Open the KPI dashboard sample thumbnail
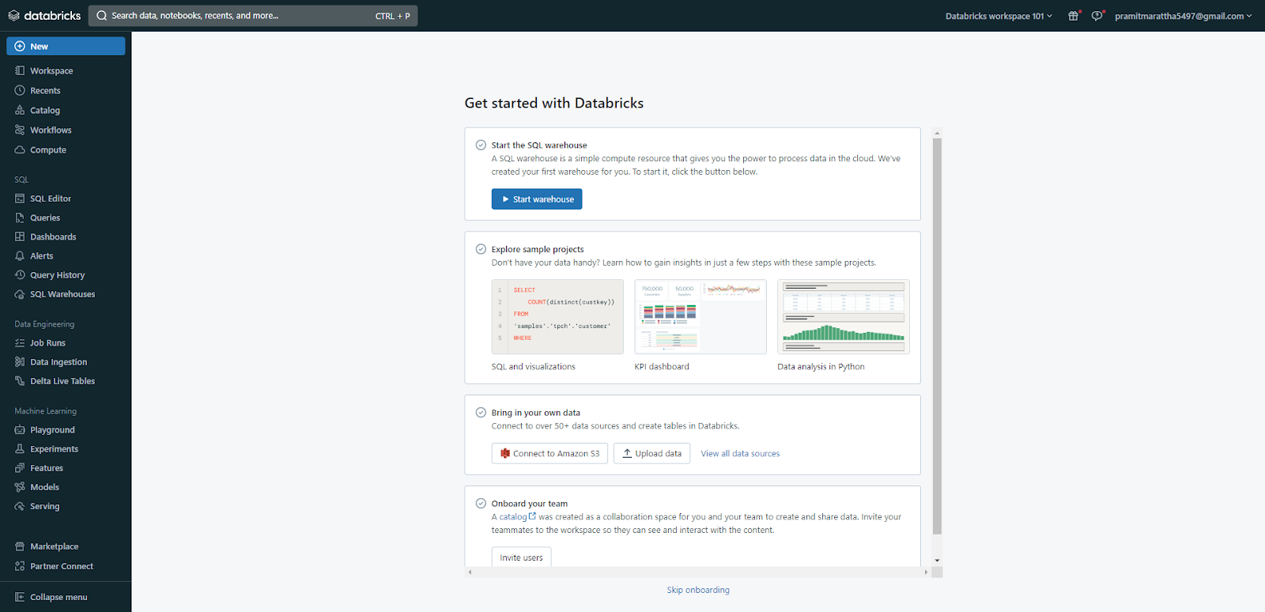The width and height of the screenshot is (1265, 612). point(700,316)
